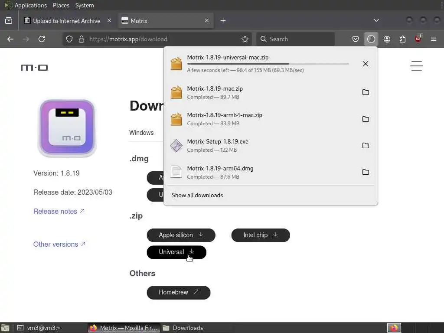Select the Motrix browser tab
This screenshot has width=444, height=333.
[166, 21]
